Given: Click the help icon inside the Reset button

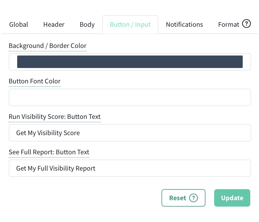Looking at the screenshot, I should (194, 198).
